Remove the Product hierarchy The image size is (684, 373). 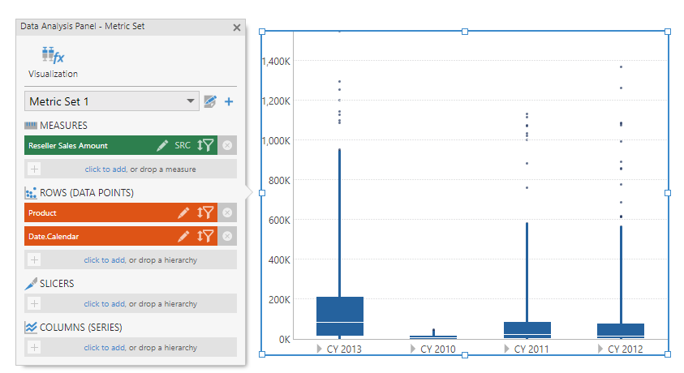coord(227,212)
